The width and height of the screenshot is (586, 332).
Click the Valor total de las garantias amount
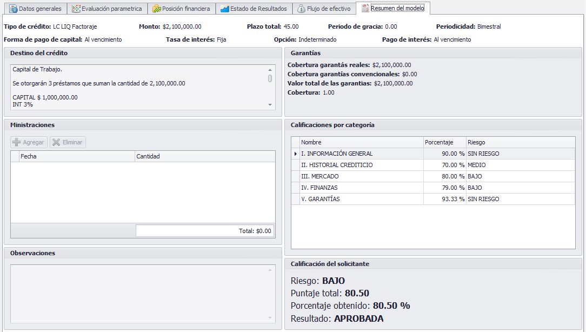[393, 83]
